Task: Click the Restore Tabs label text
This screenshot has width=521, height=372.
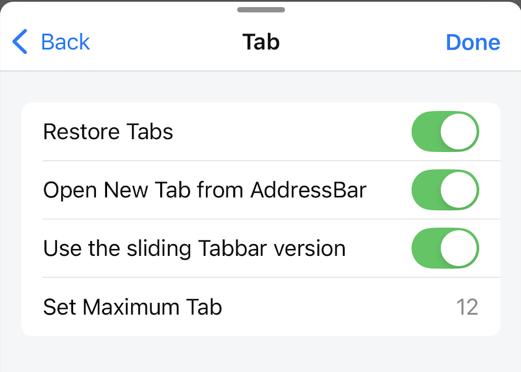Action: 108,132
